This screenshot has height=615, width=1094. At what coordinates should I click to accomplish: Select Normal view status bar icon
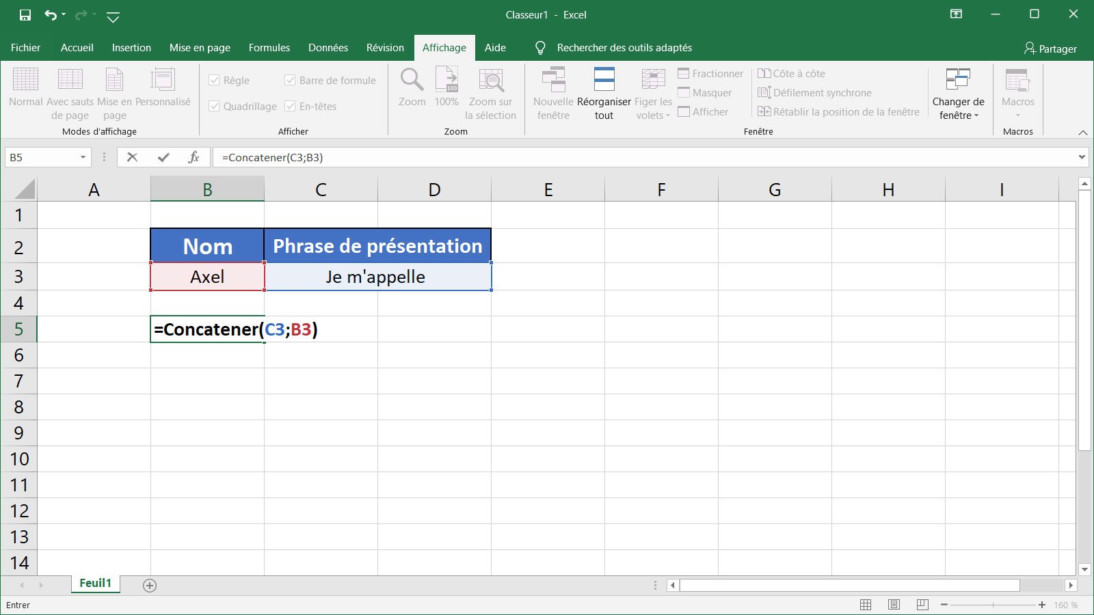tap(865, 605)
